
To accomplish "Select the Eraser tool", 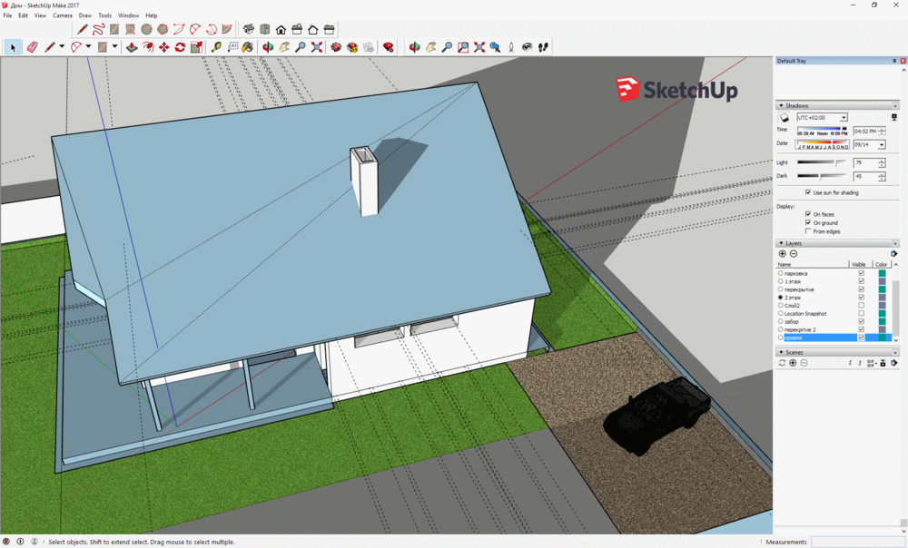I will pos(32,47).
